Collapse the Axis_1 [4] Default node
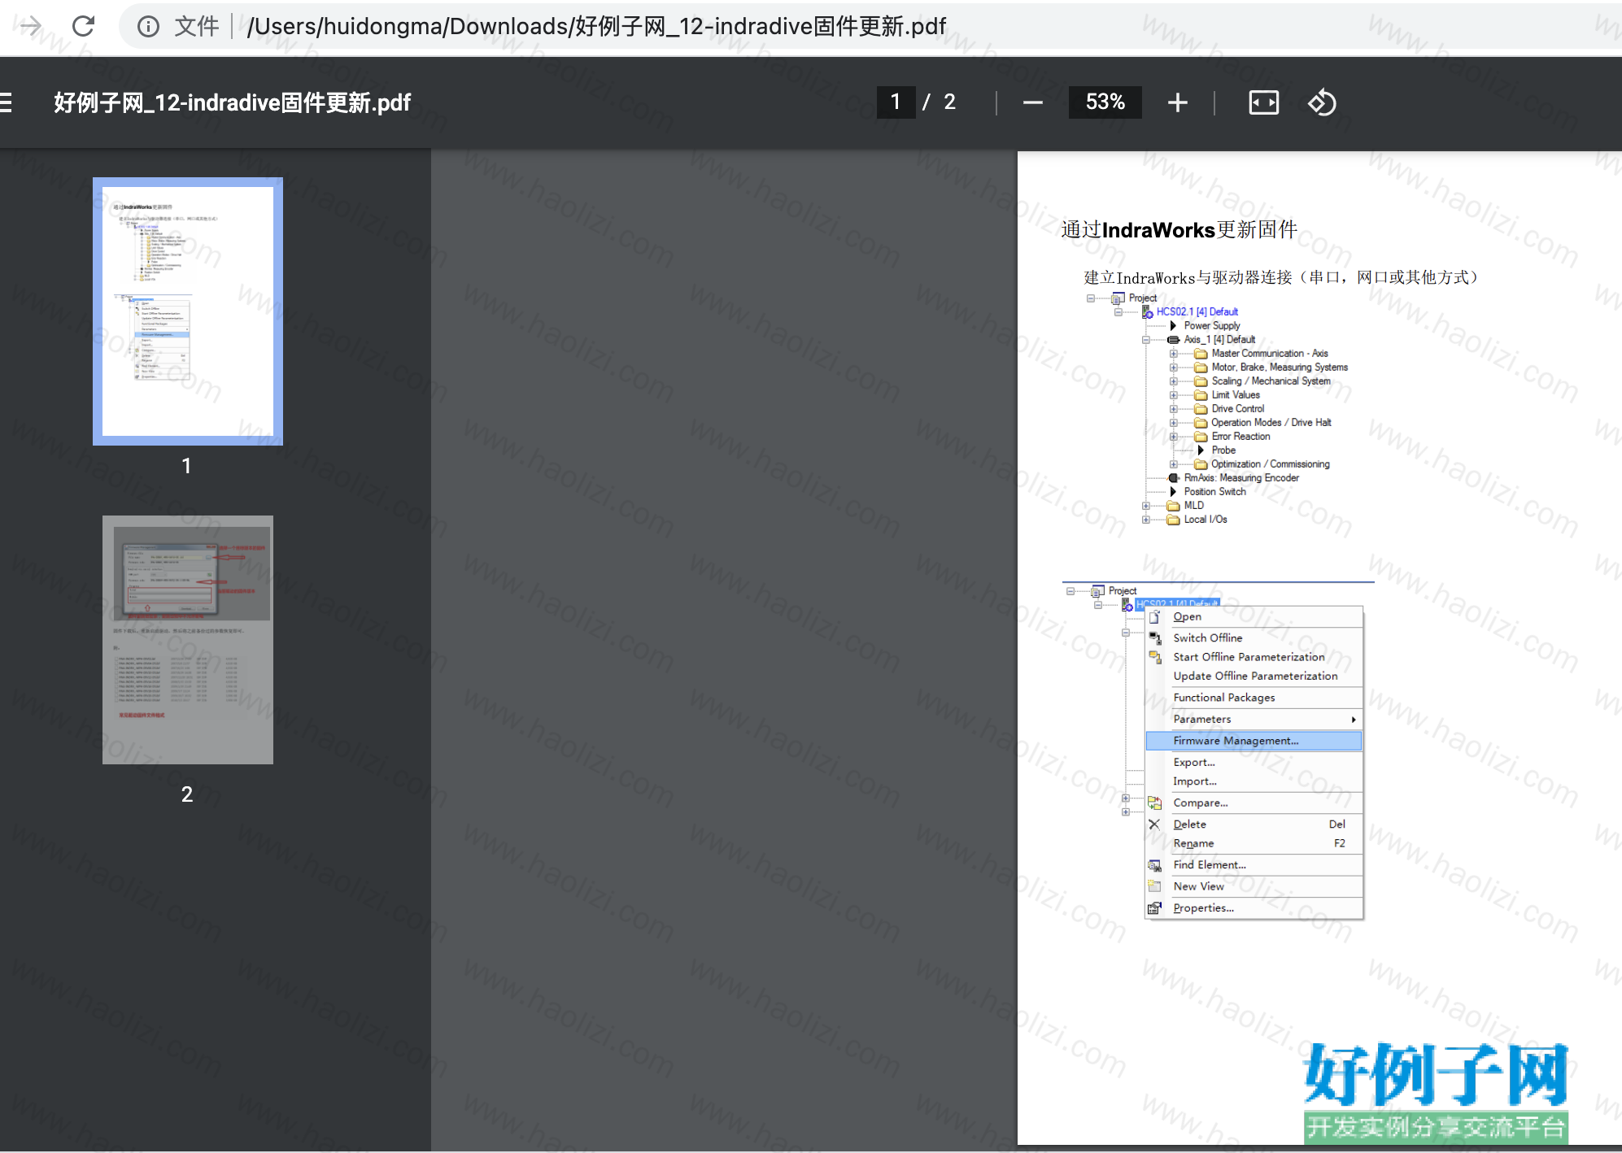1622x1153 pixels. [1146, 340]
